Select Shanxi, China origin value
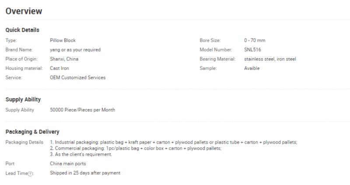 64,59
